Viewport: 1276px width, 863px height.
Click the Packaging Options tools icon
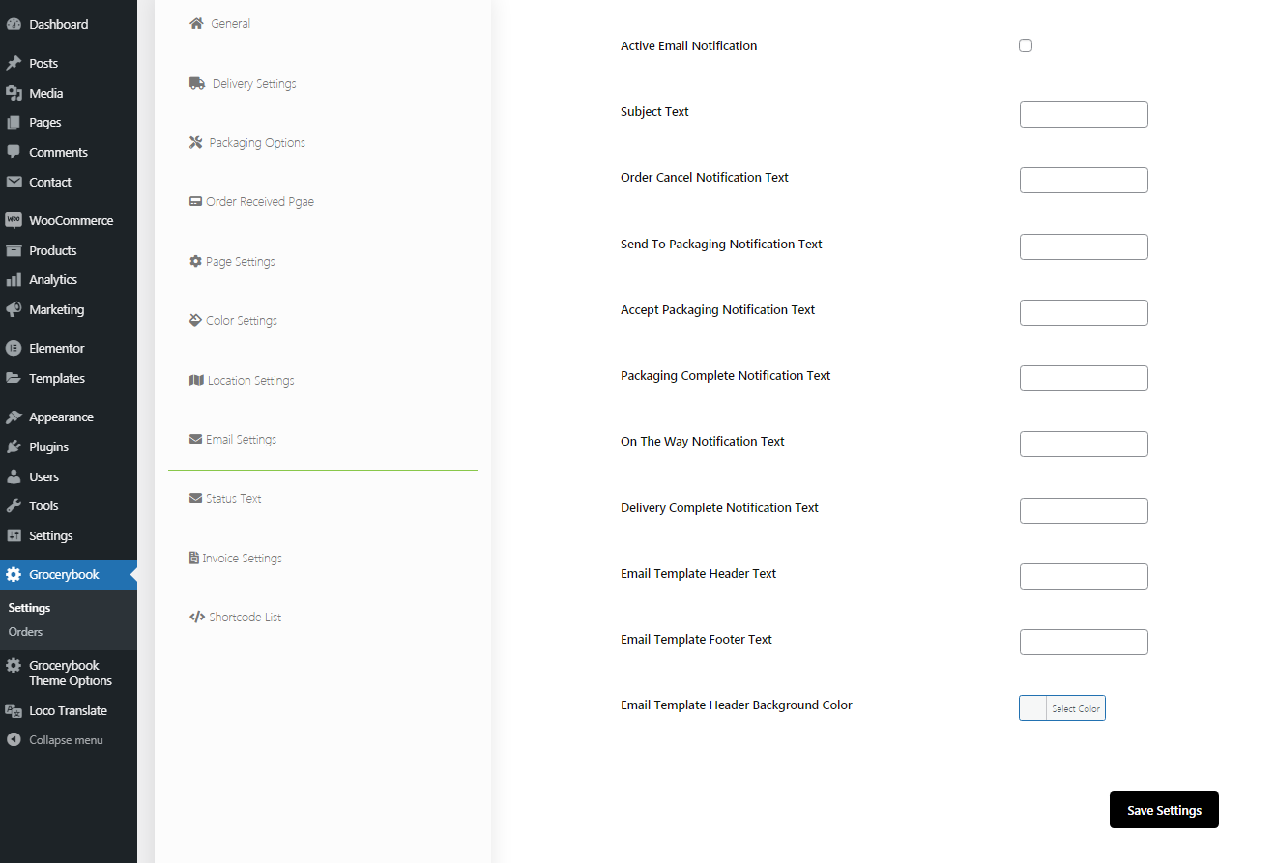coord(195,142)
